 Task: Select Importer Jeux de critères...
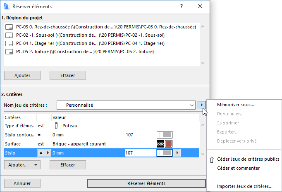pyautogui.click(x=245, y=186)
